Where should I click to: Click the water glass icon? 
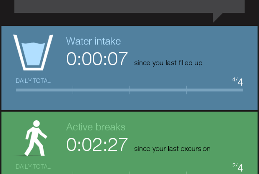point(33,52)
